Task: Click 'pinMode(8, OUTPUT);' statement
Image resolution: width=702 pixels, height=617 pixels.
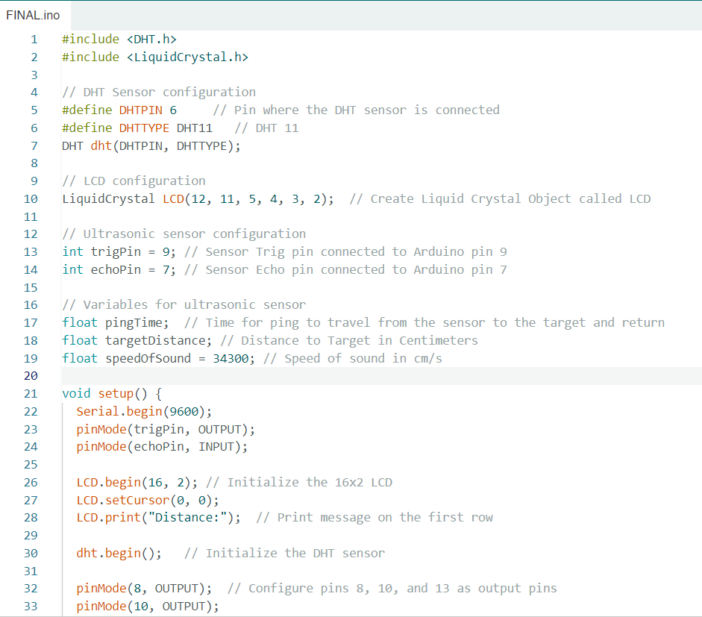Action: click(x=144, y=589)
